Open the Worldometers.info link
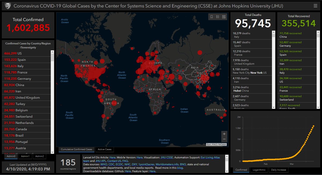Screen dimensions: 322x175 tap(167, 164)
